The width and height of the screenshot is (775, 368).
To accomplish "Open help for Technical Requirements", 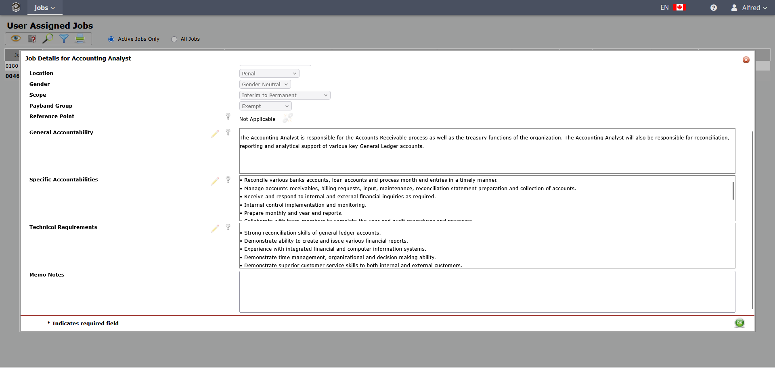I will click(228, 227).
